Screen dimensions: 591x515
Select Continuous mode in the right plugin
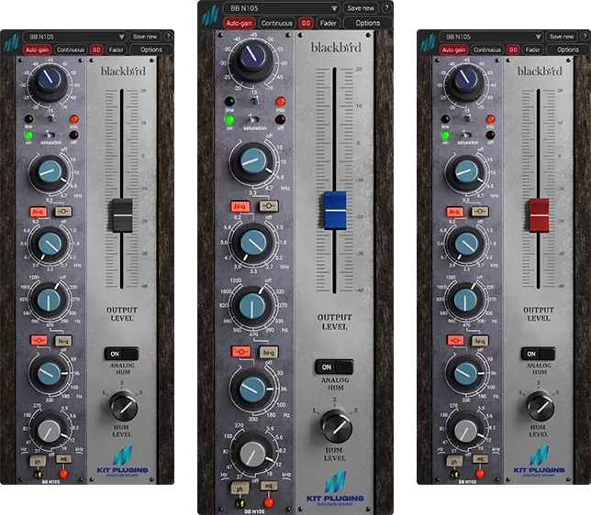pos(487,49)
